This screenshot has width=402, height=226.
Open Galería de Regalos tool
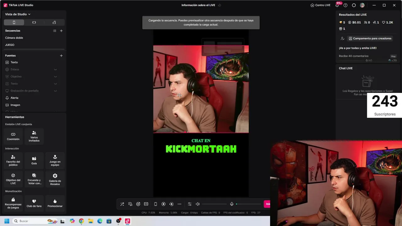55,179
